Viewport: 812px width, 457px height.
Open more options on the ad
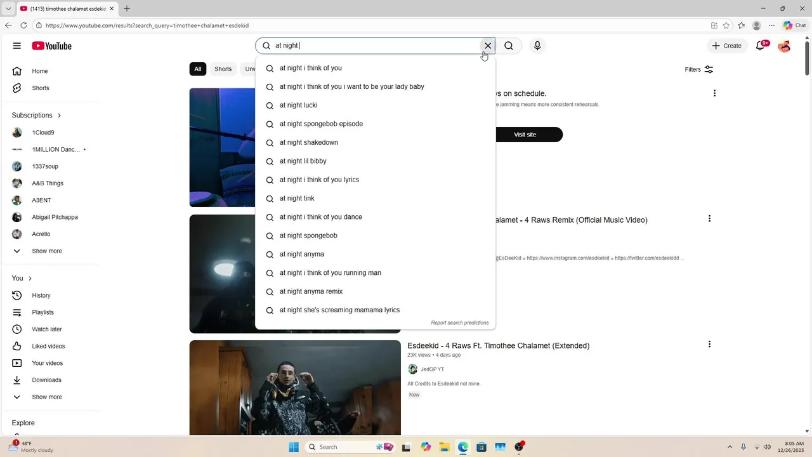[714, 93]
